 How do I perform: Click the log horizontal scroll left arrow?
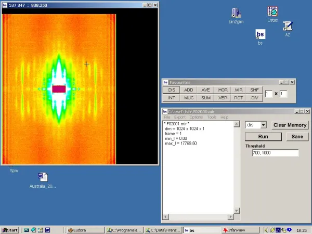[165, 216]
